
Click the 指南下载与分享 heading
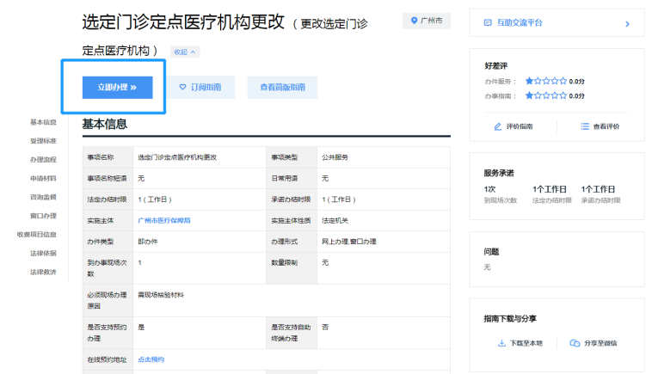[510, 318]
